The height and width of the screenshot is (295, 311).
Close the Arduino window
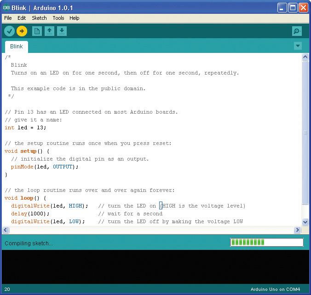click(304, 8)
